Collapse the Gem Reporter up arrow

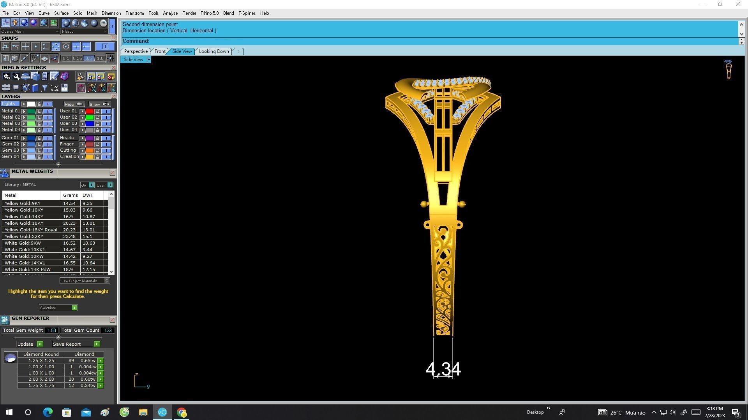58,337
